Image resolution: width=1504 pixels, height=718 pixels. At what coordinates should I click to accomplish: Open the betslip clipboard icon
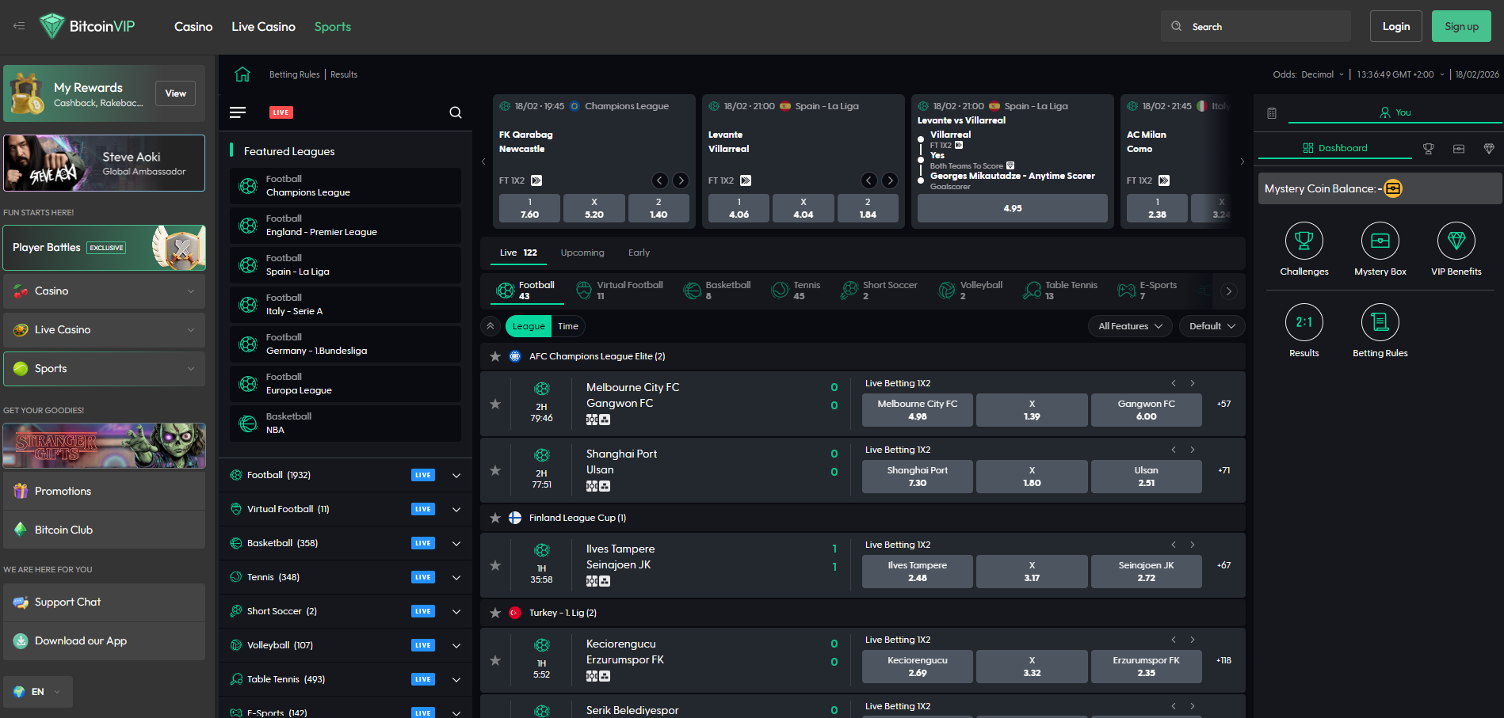click(x=1272, y=113)
